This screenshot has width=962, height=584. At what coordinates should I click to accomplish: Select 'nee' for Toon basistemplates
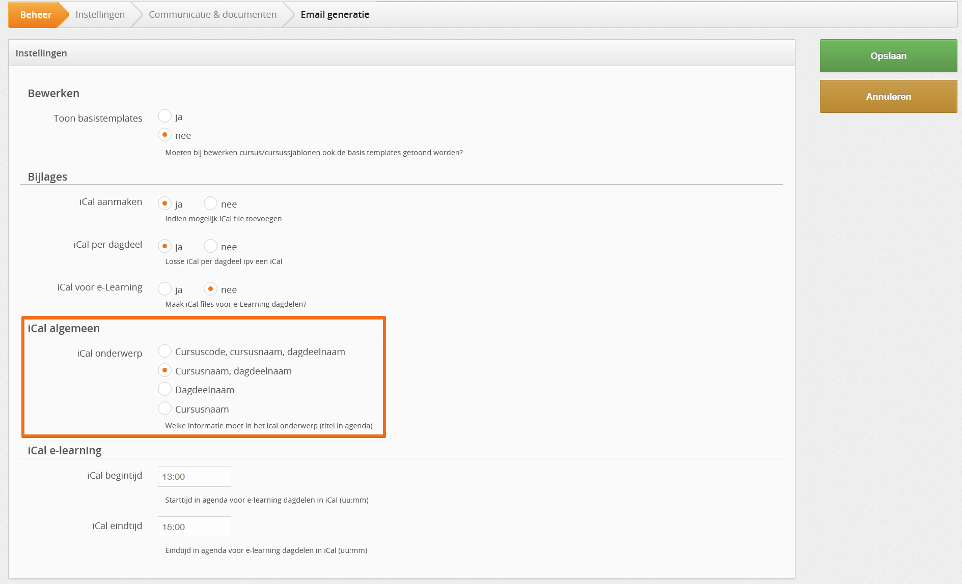[x=164, y=135]
